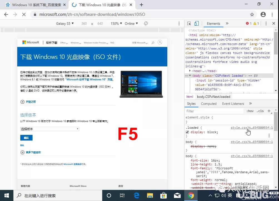Image resolution: width=279 pixels, height=201 pixels.
Task: Collapse the body element node
Action: [190, 76]
